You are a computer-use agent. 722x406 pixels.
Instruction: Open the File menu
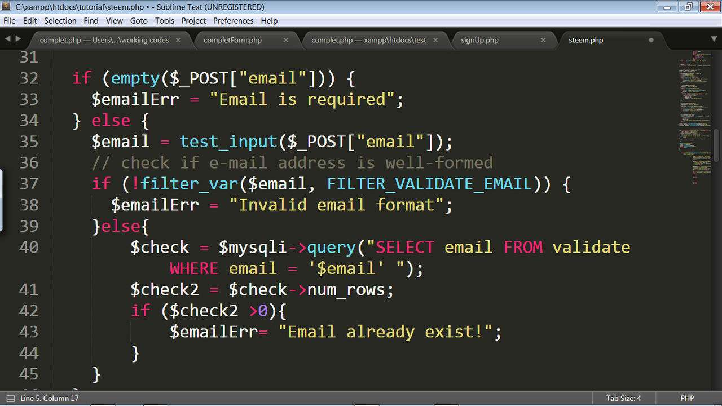pos(9,20)
